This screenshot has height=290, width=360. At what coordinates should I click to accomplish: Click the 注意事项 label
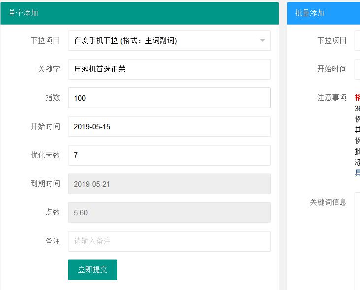click(x=332, y=97)
